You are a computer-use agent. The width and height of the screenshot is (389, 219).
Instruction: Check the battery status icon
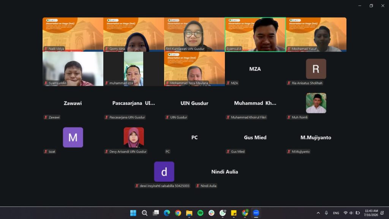click(357, 213)
